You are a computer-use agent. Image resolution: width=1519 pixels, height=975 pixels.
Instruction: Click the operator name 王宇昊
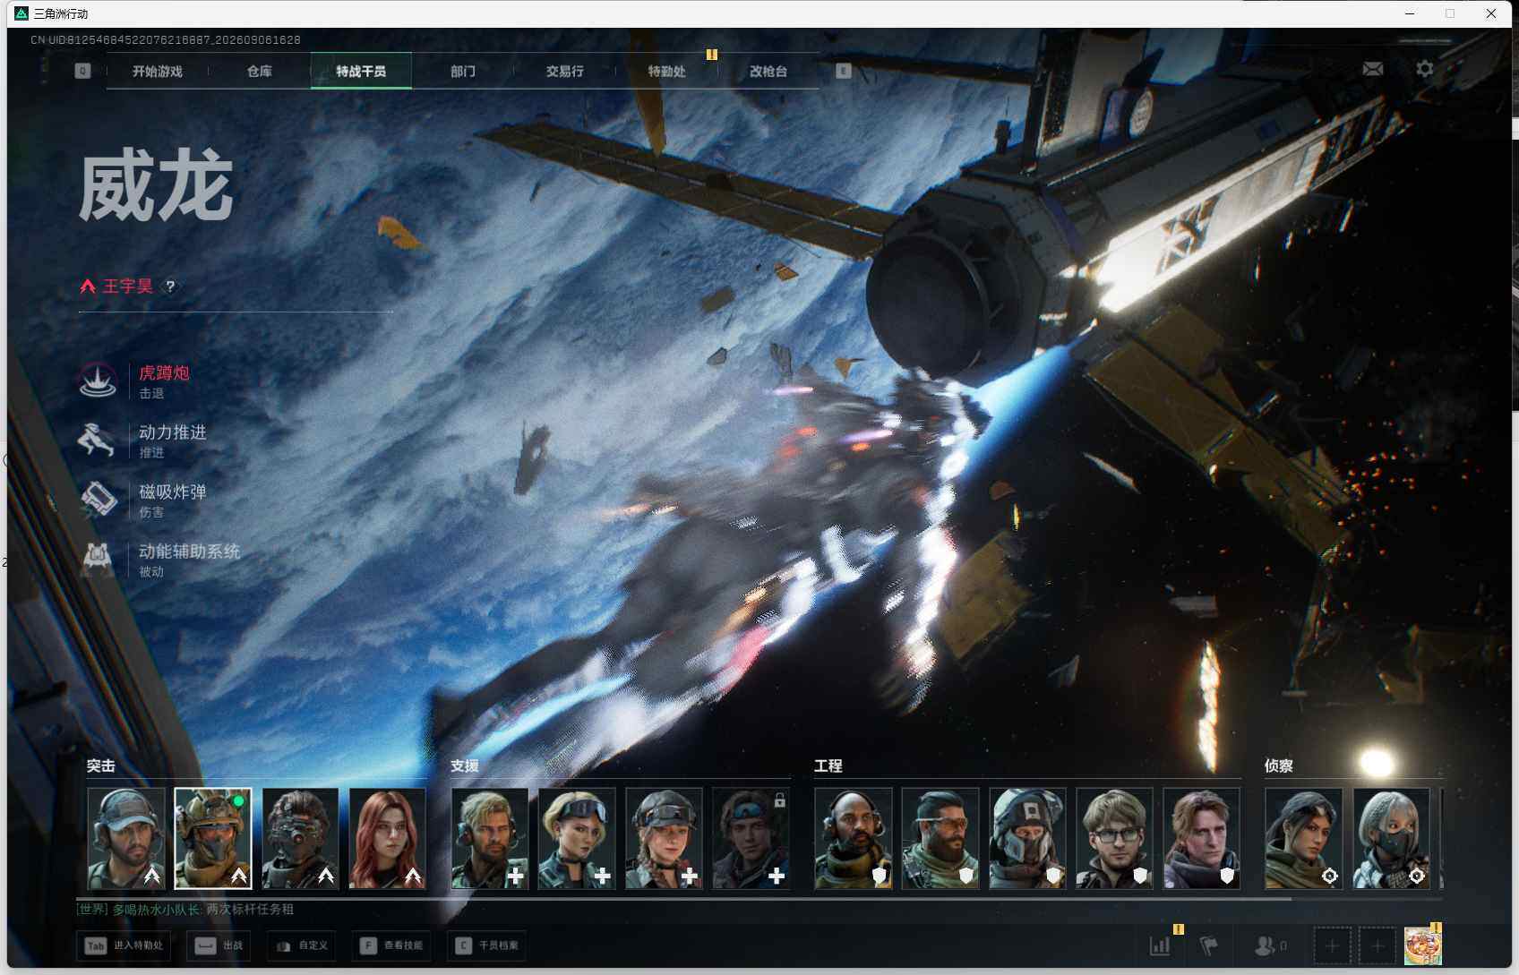point(127,287)
